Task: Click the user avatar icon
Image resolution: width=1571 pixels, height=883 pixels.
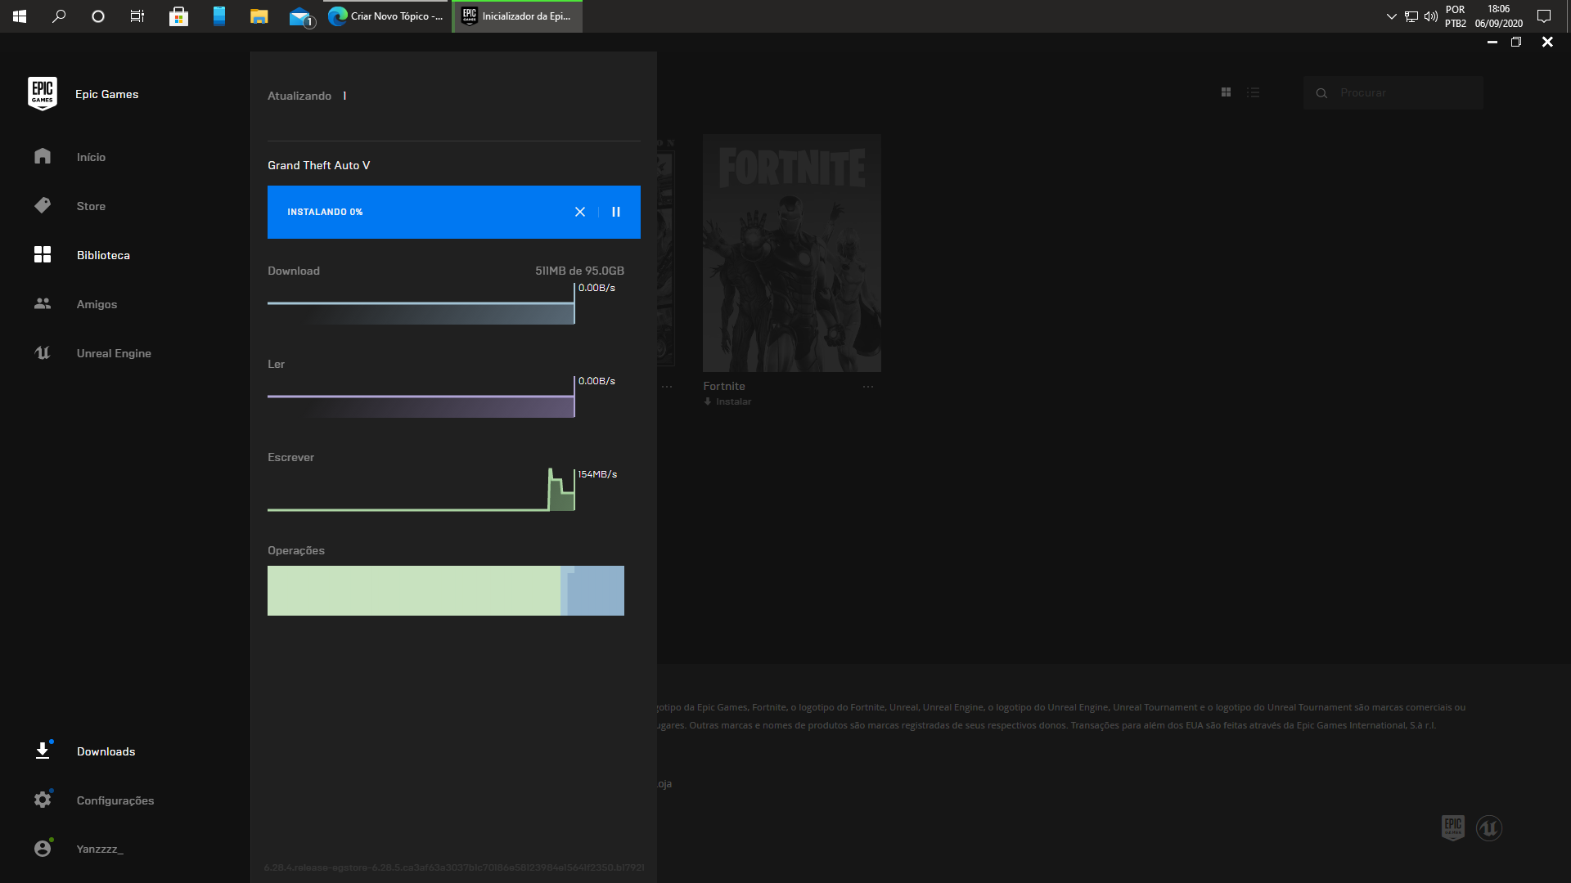Action: [x=43, y=848]
